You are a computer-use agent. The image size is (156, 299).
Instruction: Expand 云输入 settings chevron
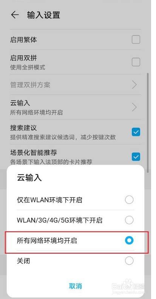click(134, 107)
